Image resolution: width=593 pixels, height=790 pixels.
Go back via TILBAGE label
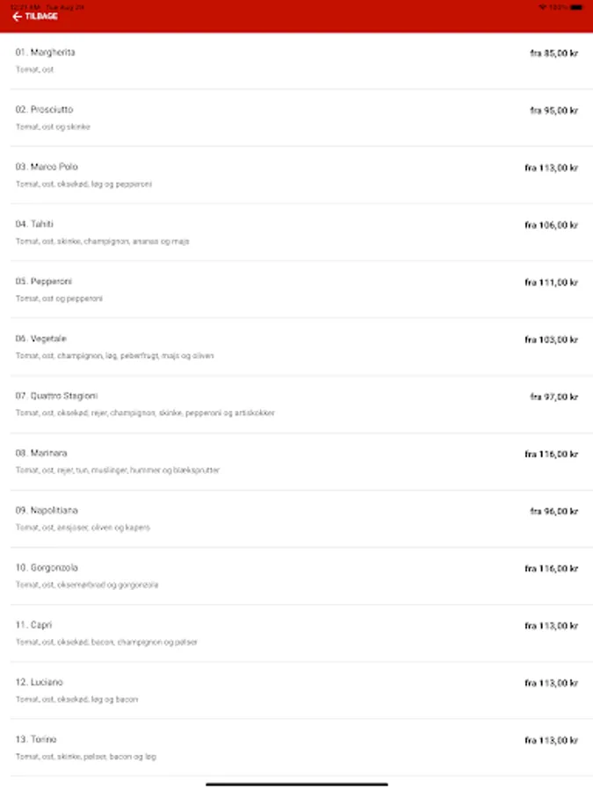(41, 17)
